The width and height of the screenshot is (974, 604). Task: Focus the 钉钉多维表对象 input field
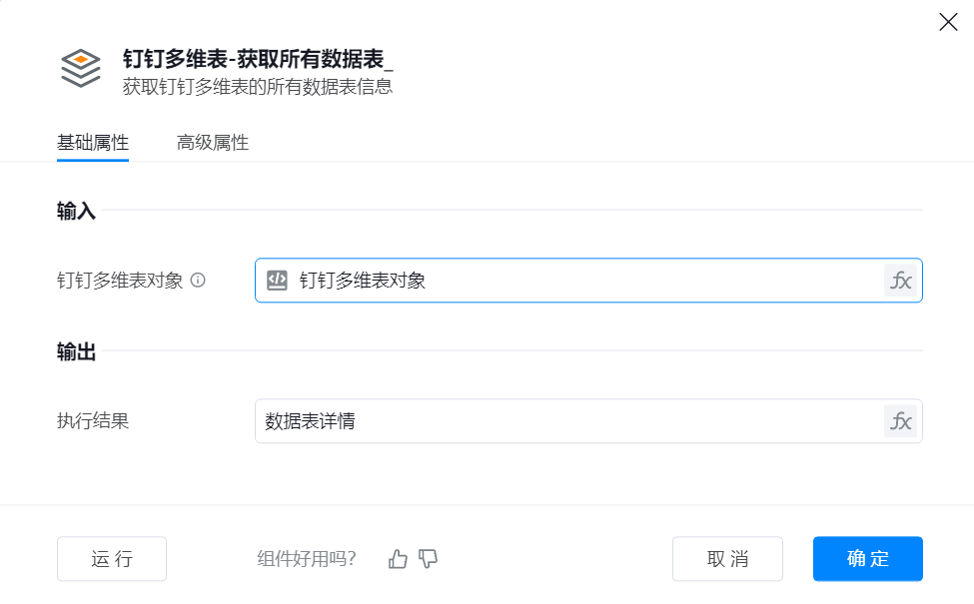tap(579, 281)
